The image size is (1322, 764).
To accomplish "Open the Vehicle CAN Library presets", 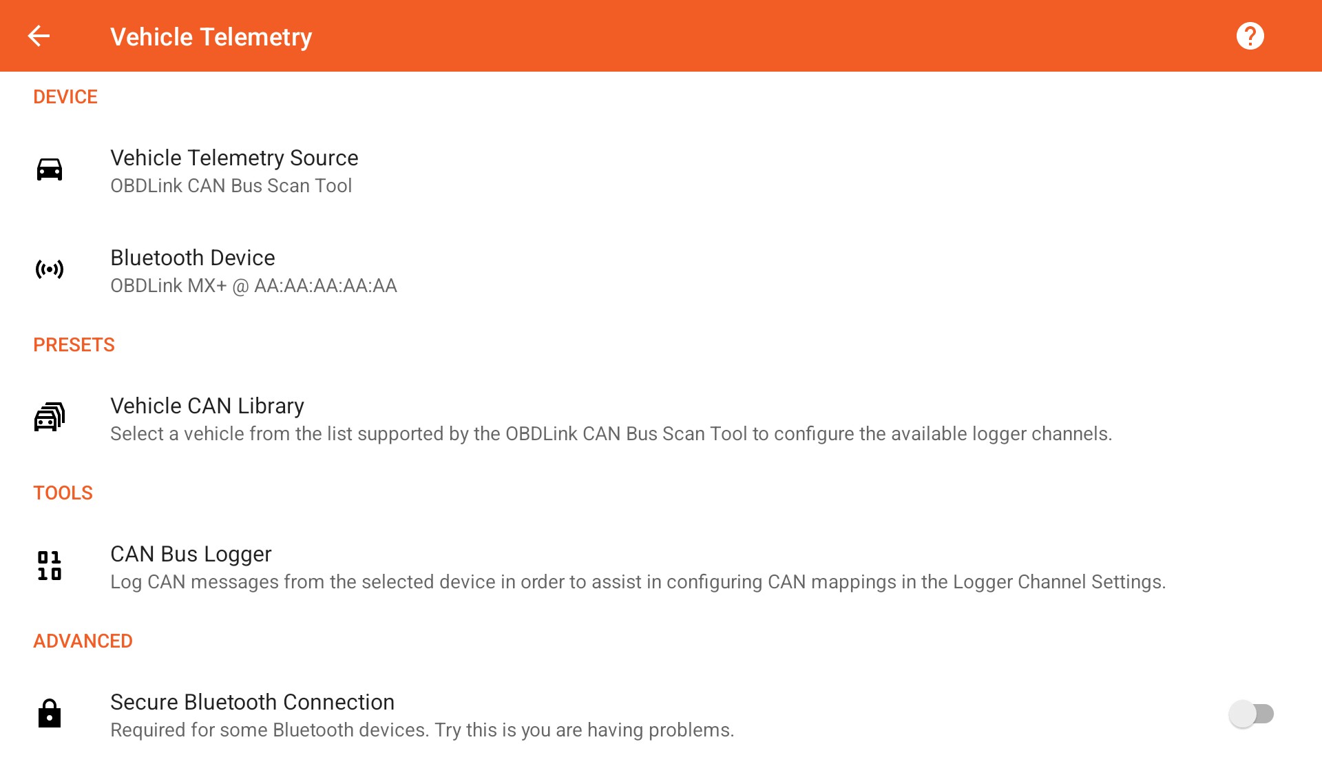I will click(661, 419).
